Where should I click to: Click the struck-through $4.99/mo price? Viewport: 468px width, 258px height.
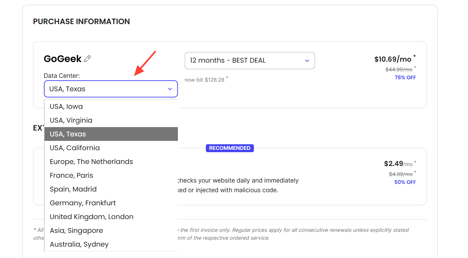click(401, 174)
